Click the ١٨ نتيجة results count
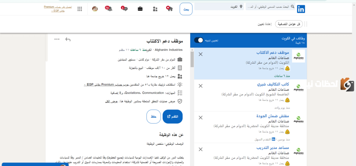 coord(300,43)
